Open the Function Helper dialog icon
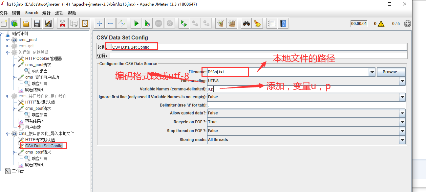This screenshot has width=426, height=192. tap(272, 23)
